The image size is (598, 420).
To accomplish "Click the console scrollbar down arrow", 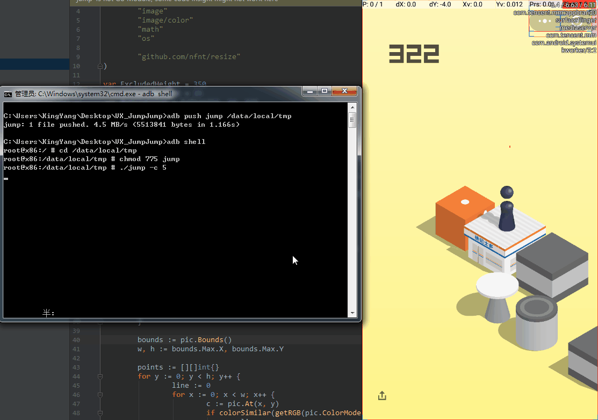I will [x=352, y=313].
